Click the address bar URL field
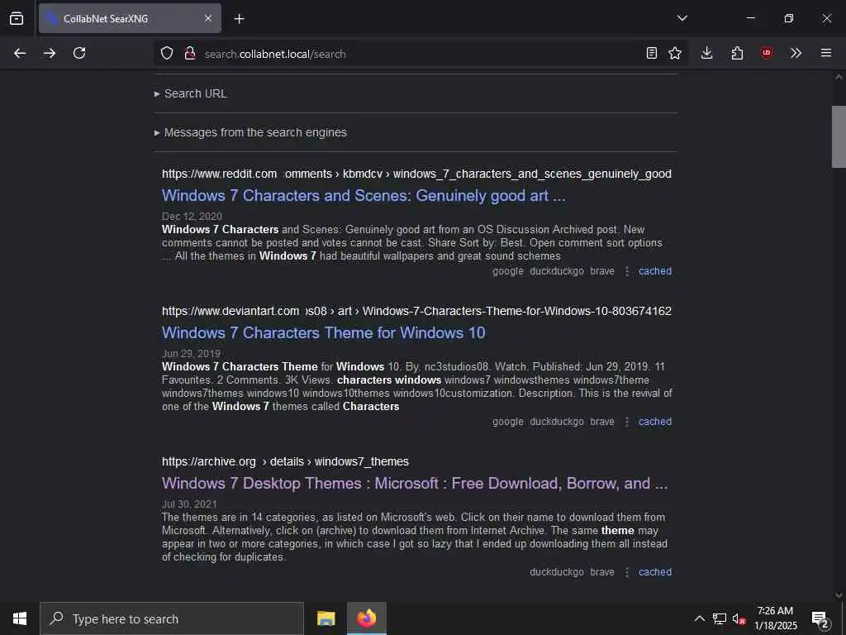 [421, 54]
